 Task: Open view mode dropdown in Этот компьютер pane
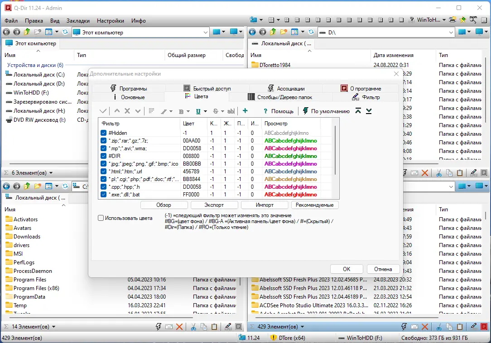coord(57,32)
